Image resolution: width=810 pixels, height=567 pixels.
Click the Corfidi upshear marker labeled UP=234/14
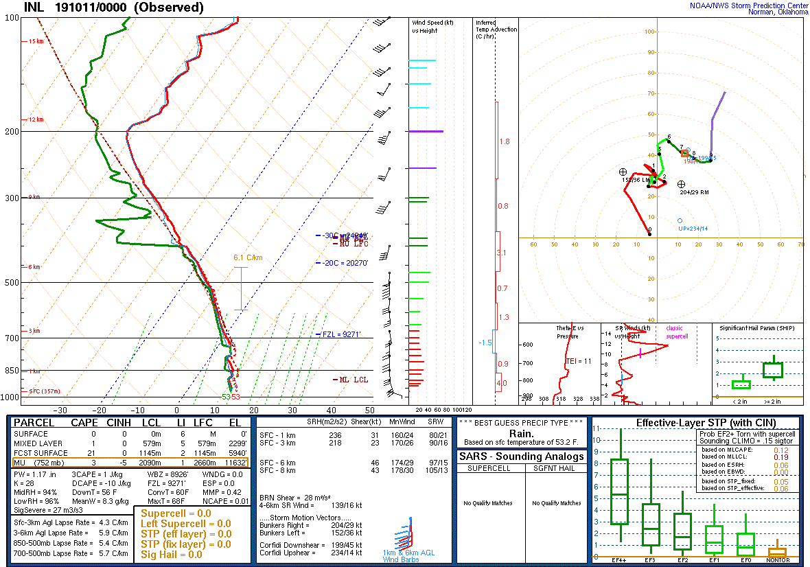click(x=680, y=221)
